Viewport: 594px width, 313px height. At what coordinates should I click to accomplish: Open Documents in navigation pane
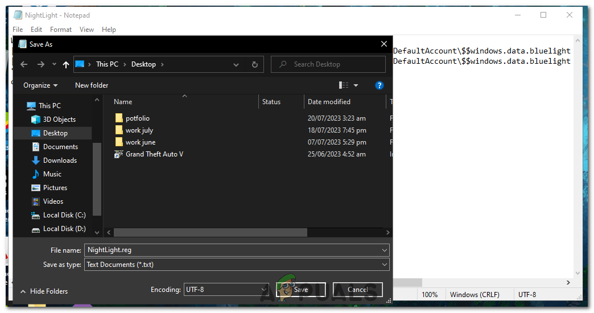pos(60,147)
